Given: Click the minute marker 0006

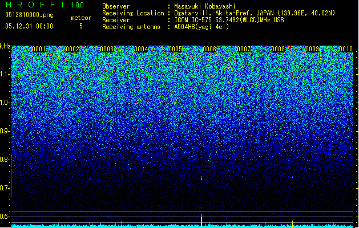Looking at the screenshot, I should pyautogui.click(x=209, y=49).
